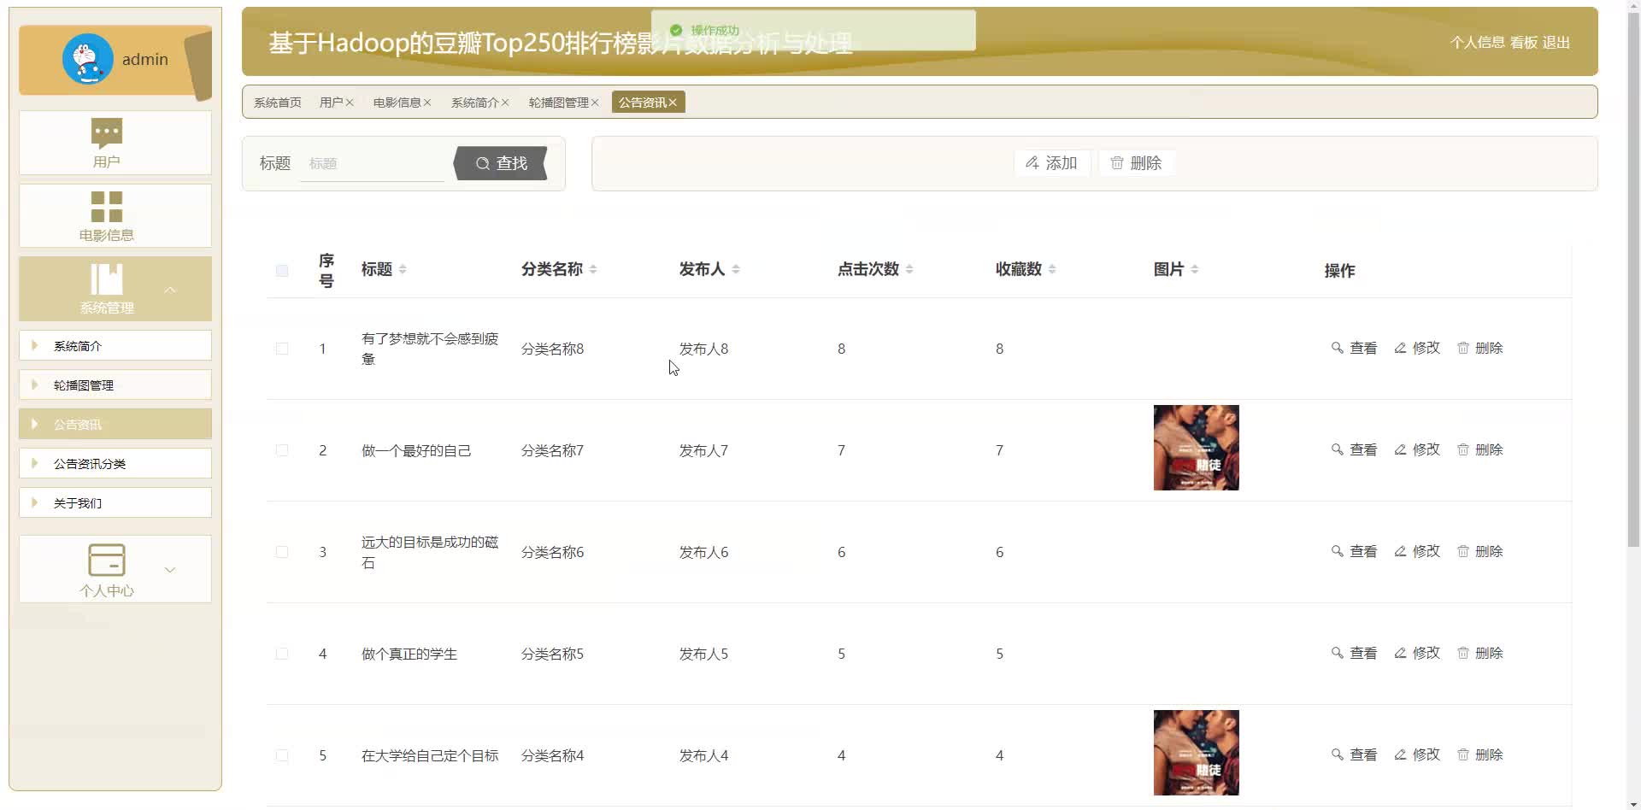Open the 电影信息 grid icon
The image size is (1641, 810).
point(107,207)
